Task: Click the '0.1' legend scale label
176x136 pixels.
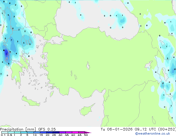Action: pos(3,135)
